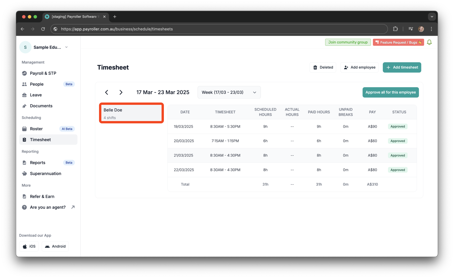Click Approve all for this employee
The width and height of the screenshot is (454, 278).
[x=391, y=92]
